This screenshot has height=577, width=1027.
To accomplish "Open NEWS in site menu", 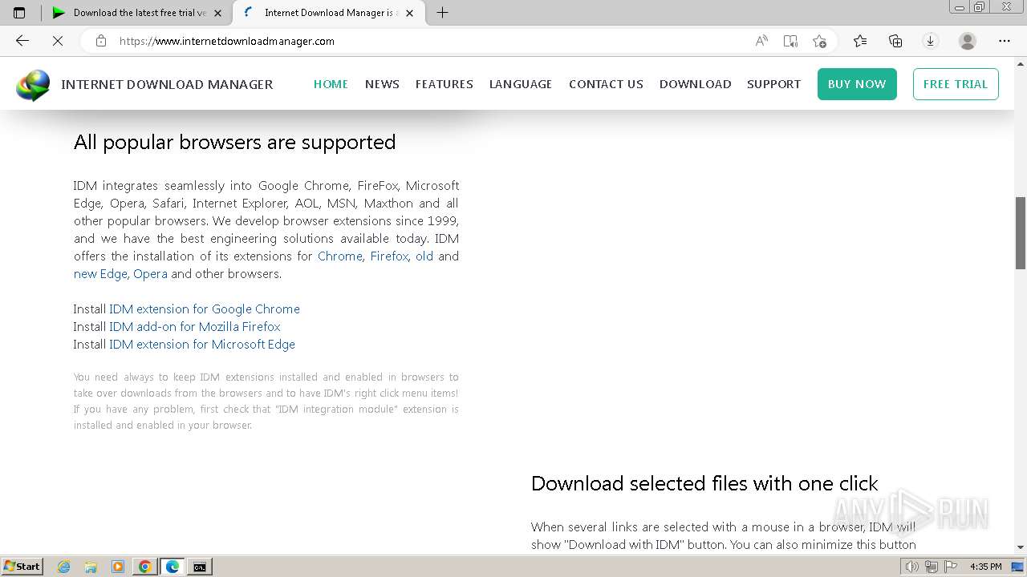I will 382,84.
